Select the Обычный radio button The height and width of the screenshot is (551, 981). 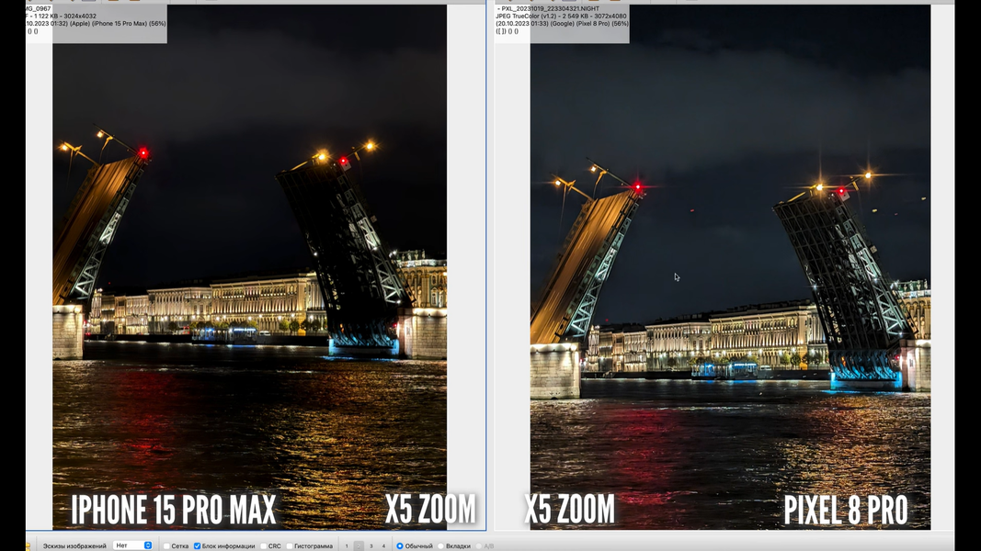coord(400,546)
